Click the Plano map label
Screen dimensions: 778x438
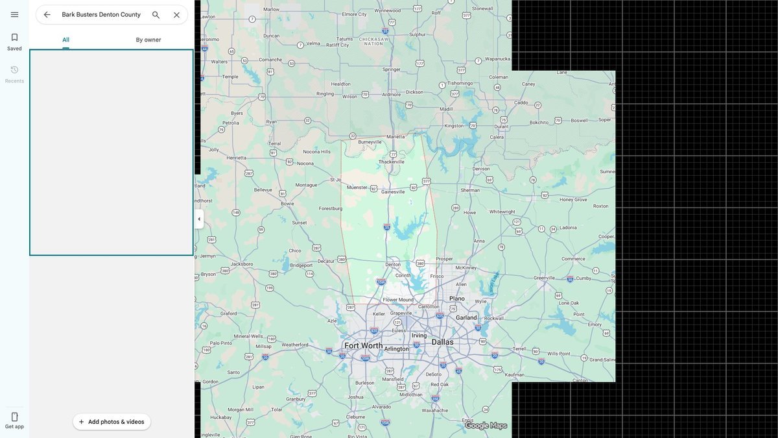click(x=457, y=298)
